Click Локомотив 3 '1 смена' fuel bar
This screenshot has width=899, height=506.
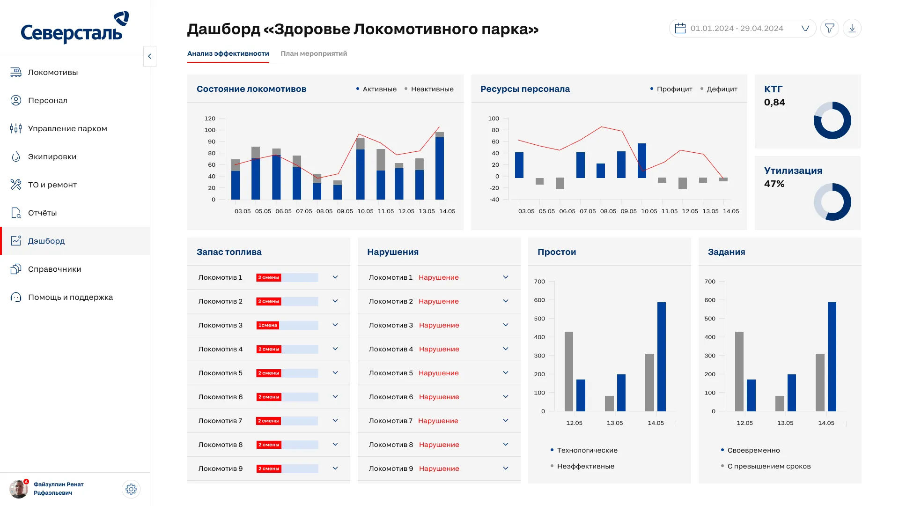point(287,325)
